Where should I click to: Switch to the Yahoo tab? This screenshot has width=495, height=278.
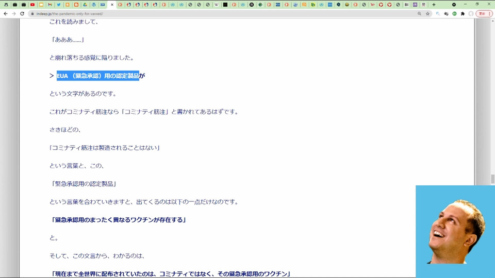tap(372, 5)
